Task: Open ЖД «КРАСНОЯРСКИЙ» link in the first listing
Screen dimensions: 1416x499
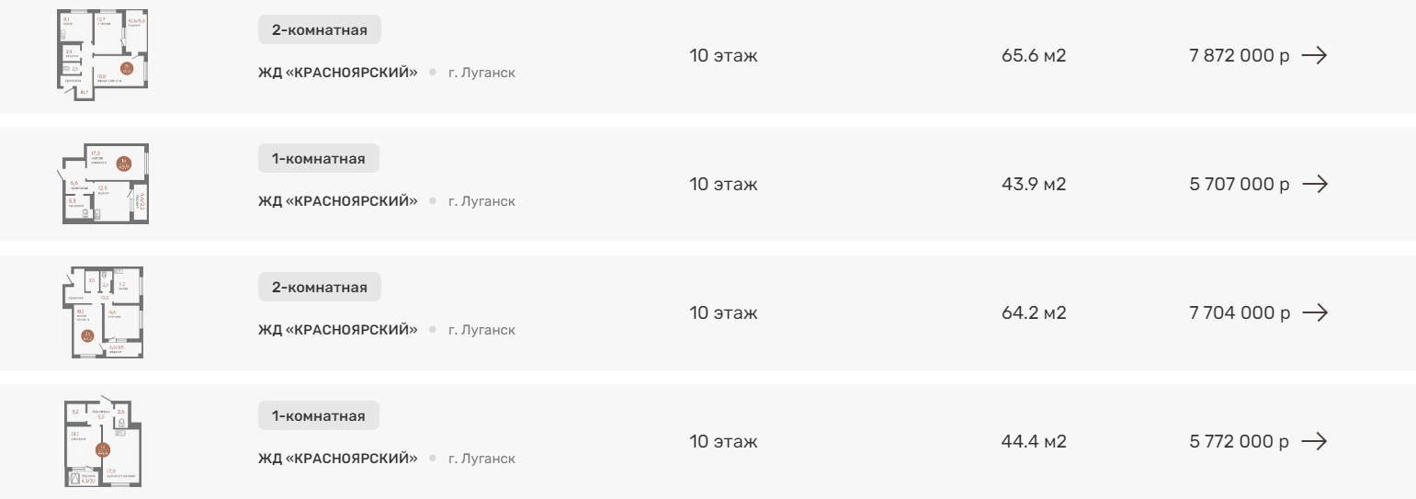Action: (337, 73)
